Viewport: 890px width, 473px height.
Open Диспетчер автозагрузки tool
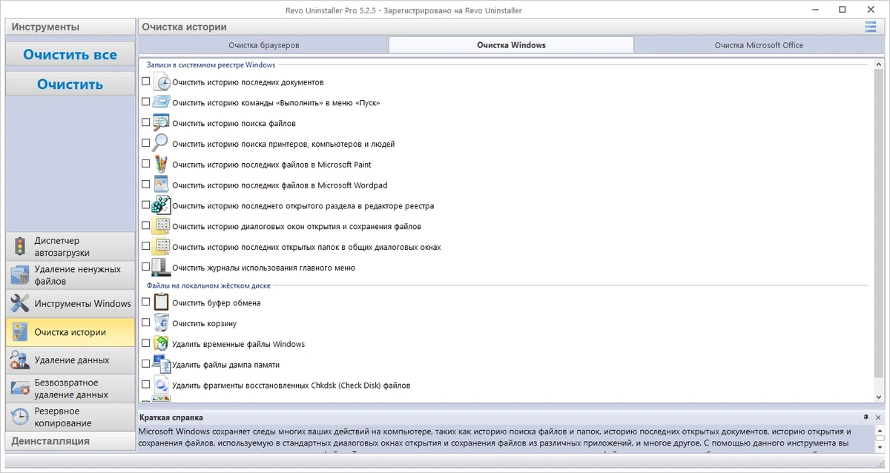pyautogui.click(x=70, y=247)
